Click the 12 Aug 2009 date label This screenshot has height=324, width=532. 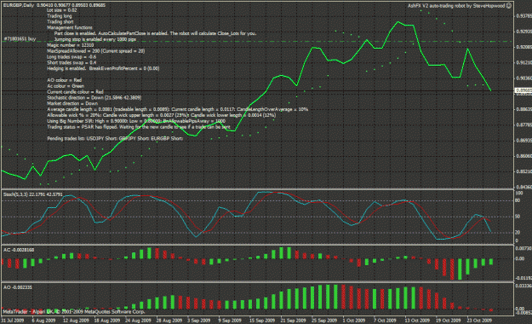pos(75,321)
